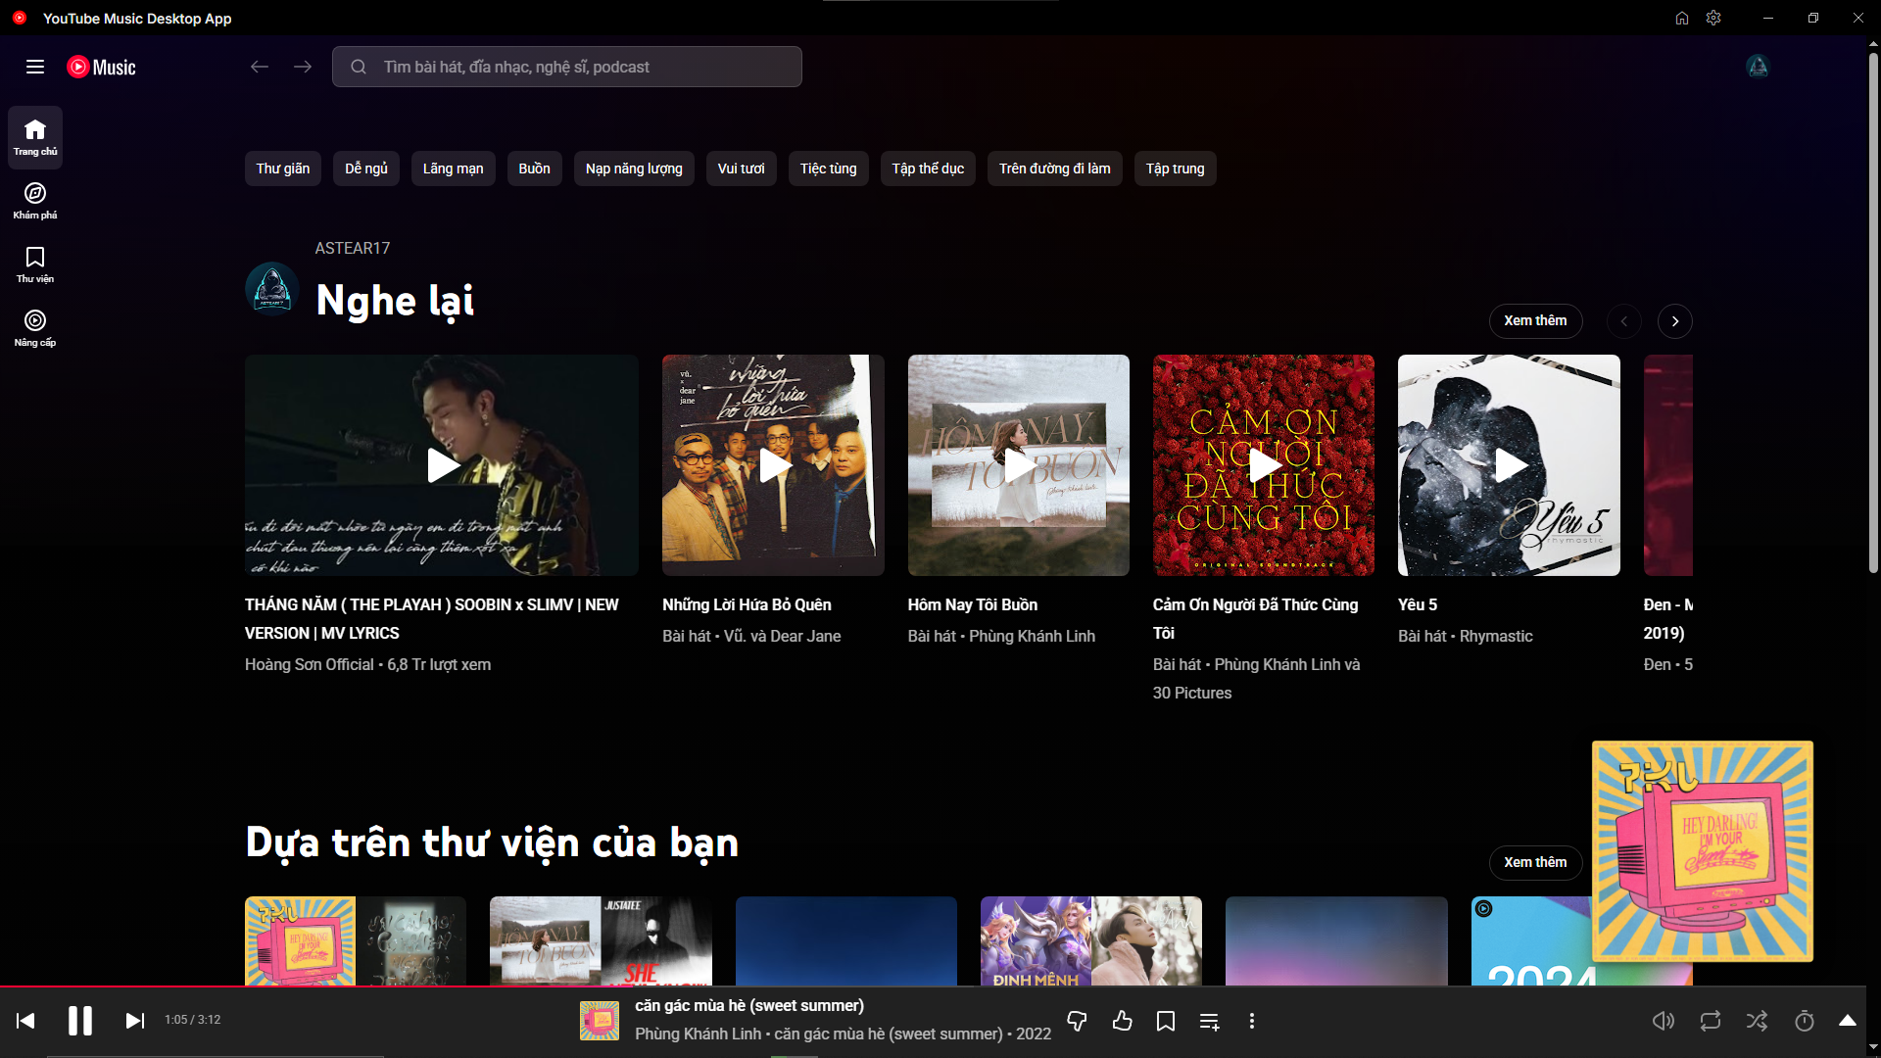Image resolution: width=1881 pixels, height=1058 pixels.
Task: Go back with the left arrow
Action: pos(260,67)
